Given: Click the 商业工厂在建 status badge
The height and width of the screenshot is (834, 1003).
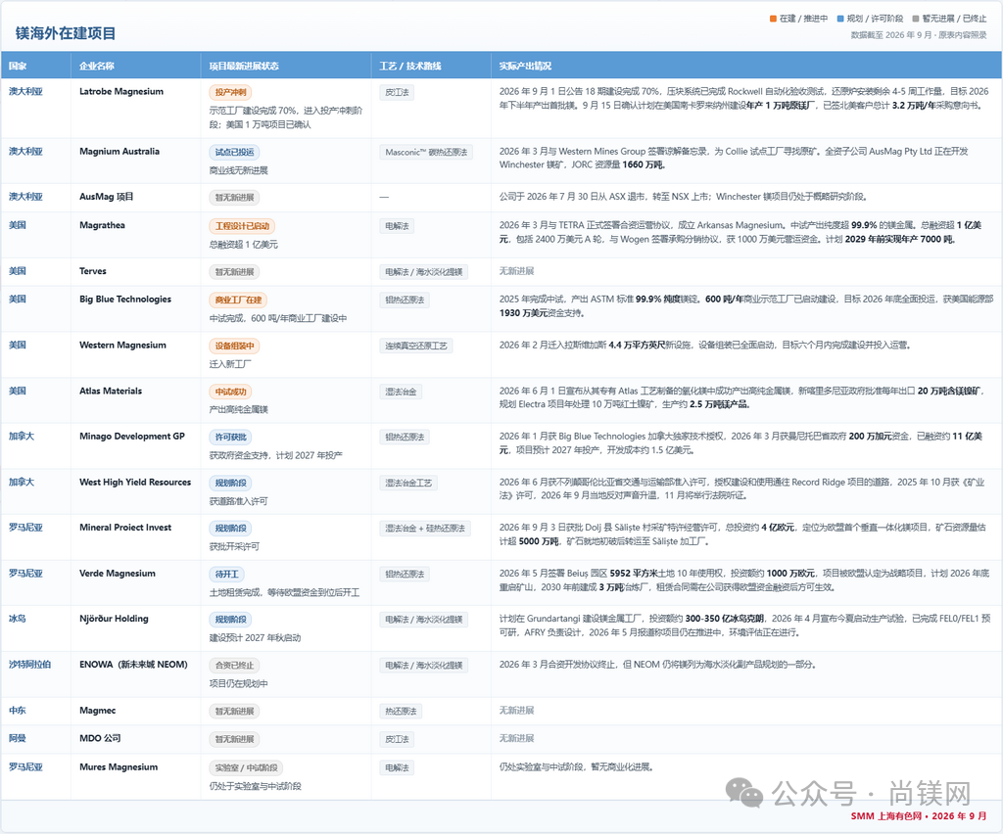Looking at the screenshot, I should 239,301.
